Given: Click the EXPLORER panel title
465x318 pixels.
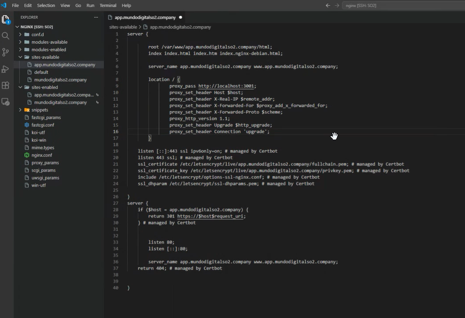Looking at the screenshot, I should click(x=29, y=17).
